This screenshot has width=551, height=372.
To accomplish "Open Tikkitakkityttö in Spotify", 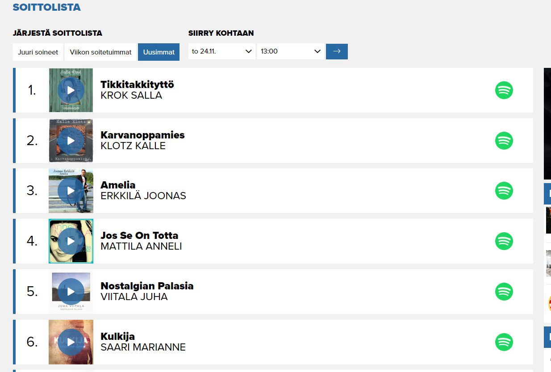I will point(504,90).
